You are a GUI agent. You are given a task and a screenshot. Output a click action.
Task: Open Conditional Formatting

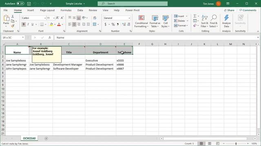pos(142,21)
